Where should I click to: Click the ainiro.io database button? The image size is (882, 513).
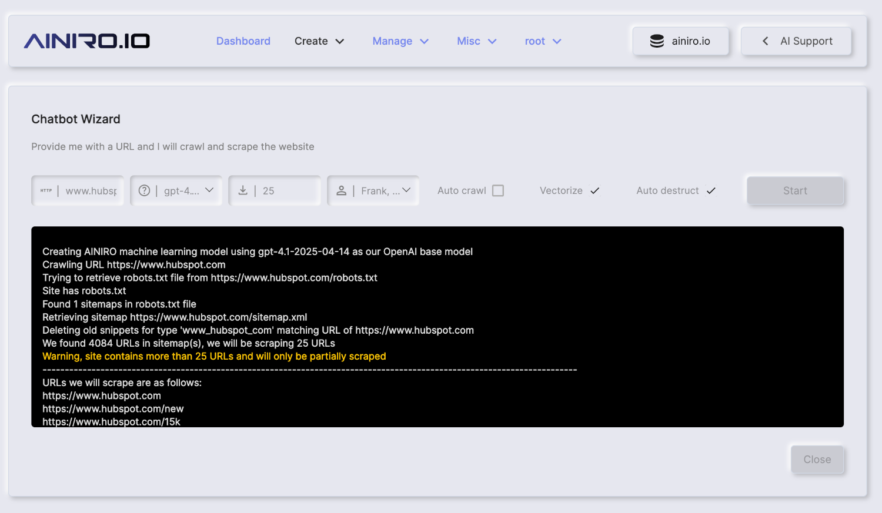click(680, 41)
